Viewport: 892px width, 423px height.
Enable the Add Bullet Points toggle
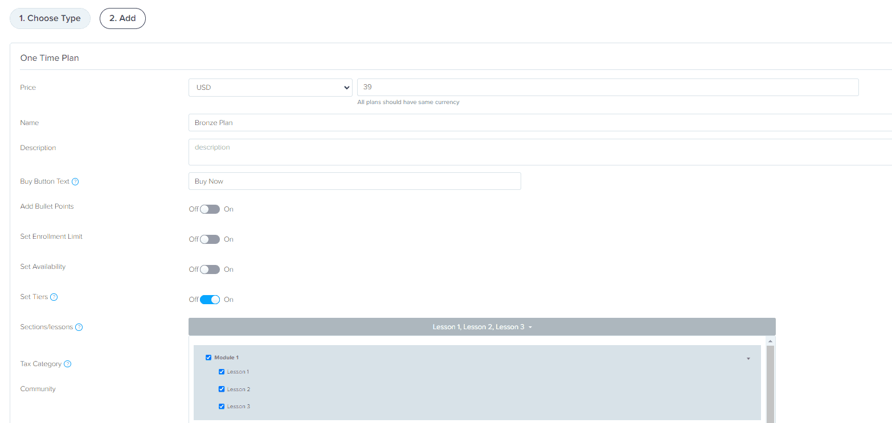(x=209, y=209)
